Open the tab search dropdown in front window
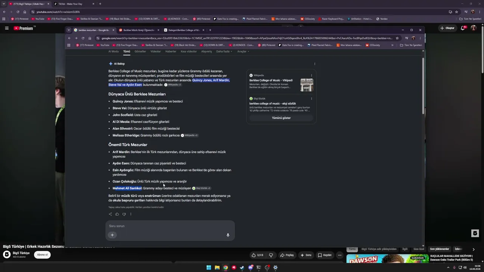 (x=68, y=30)
